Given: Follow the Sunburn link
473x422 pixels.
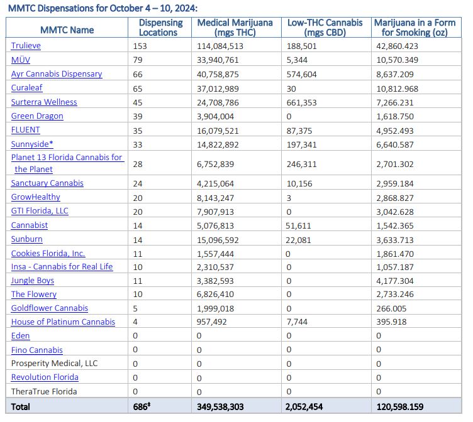Looking at the screenshot, I should [x=26, y=239].
